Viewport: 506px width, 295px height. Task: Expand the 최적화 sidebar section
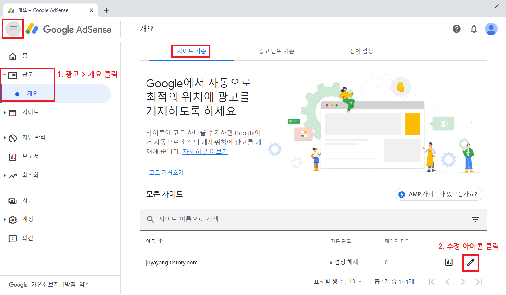pos(5,175)
